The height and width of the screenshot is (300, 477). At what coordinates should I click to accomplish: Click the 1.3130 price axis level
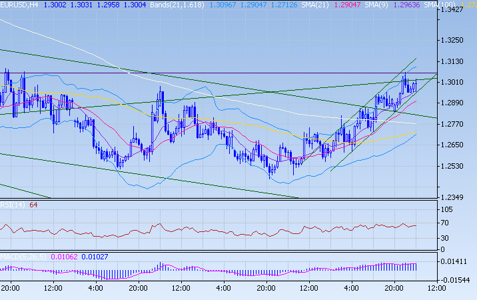456,61
